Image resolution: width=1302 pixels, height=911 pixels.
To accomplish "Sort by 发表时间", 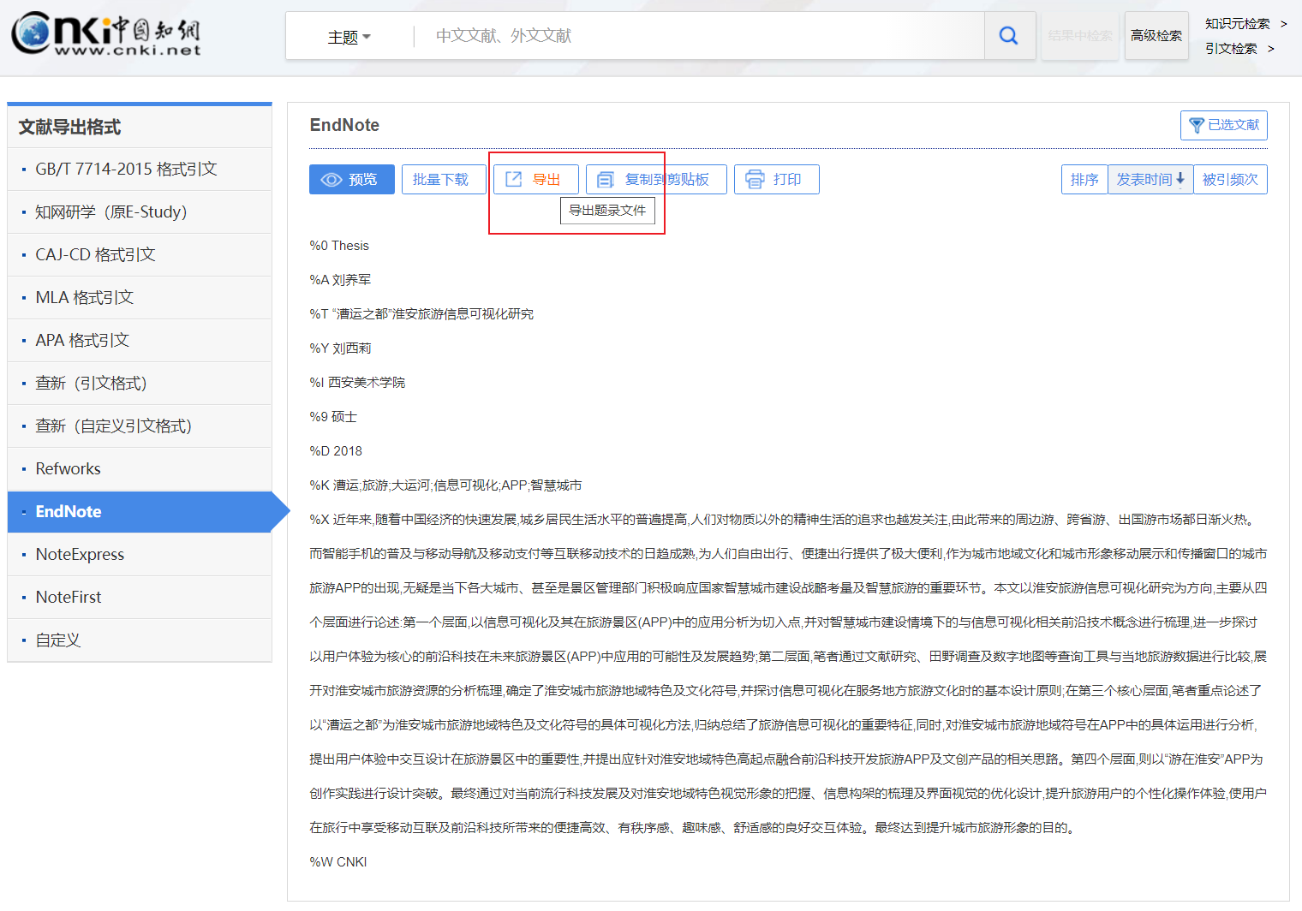I will pos(1150,179).
